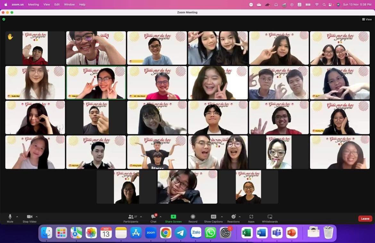375x243 pixels.
Task: Expand the participants options chevron
Action: (141, 216)
